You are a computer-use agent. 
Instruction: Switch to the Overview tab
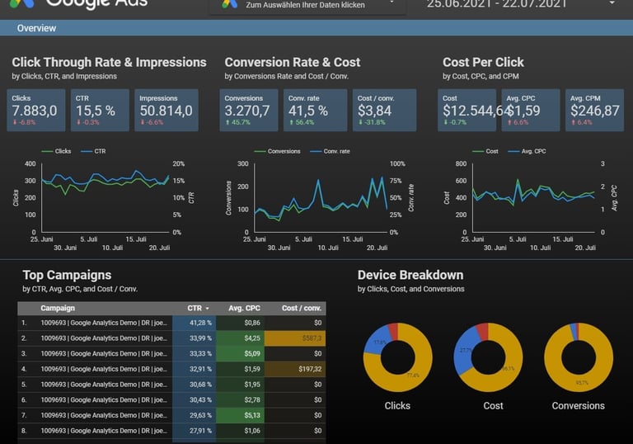pos(36,28)
